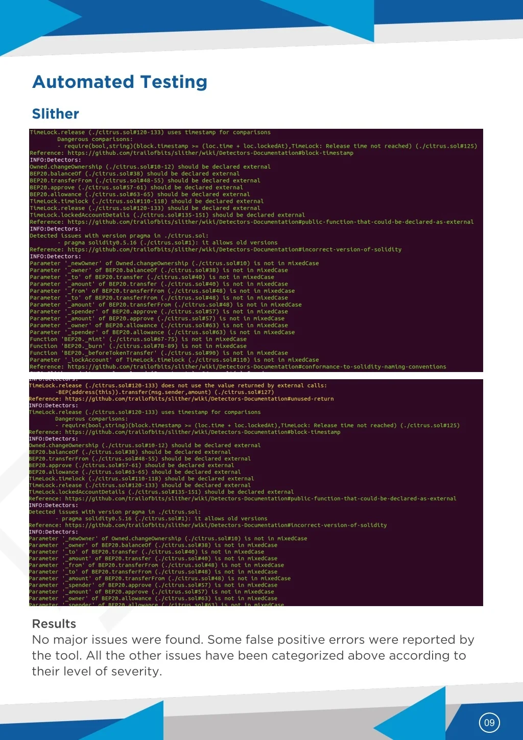The height and width of the screenshot is (740, 523).
Task: Click the first Slither terminal screenshot
Action: click(256, 250)
